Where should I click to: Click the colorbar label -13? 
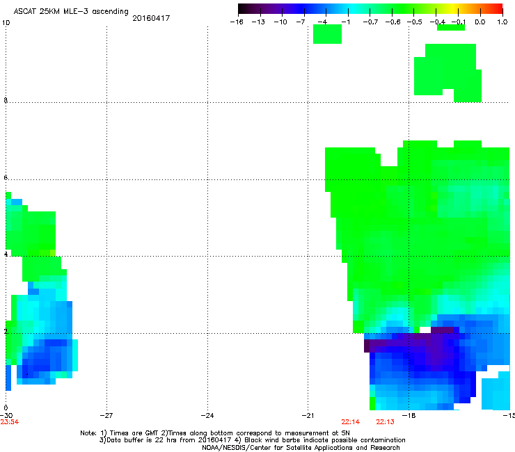click(x=258, y=22)
